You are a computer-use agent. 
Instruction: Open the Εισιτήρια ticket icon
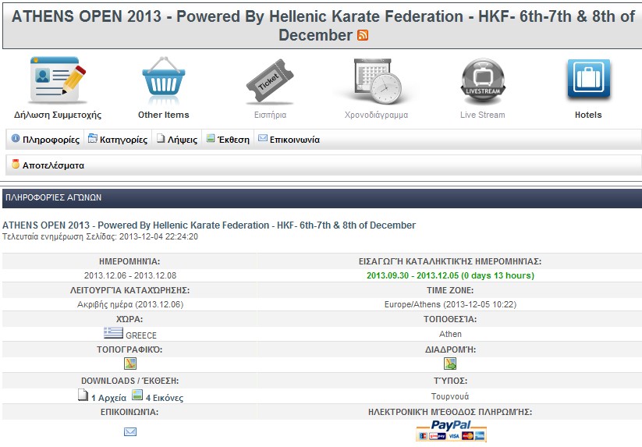(270, 82)
